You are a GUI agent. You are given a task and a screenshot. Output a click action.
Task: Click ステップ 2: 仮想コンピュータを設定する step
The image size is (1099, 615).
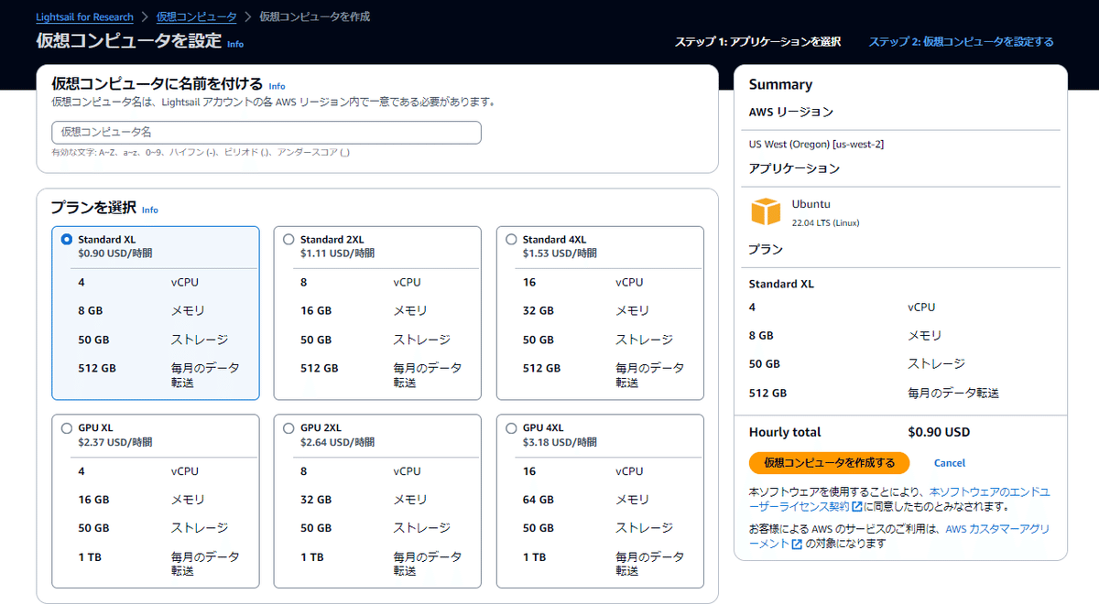pyautogui.click(x=961, y=41)
